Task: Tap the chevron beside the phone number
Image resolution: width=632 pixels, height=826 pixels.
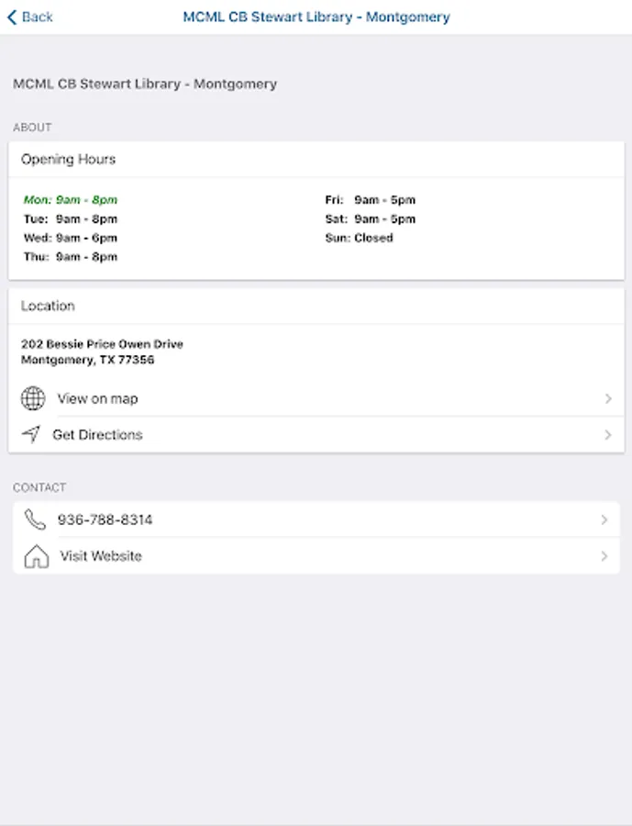Action: [604, 519]
